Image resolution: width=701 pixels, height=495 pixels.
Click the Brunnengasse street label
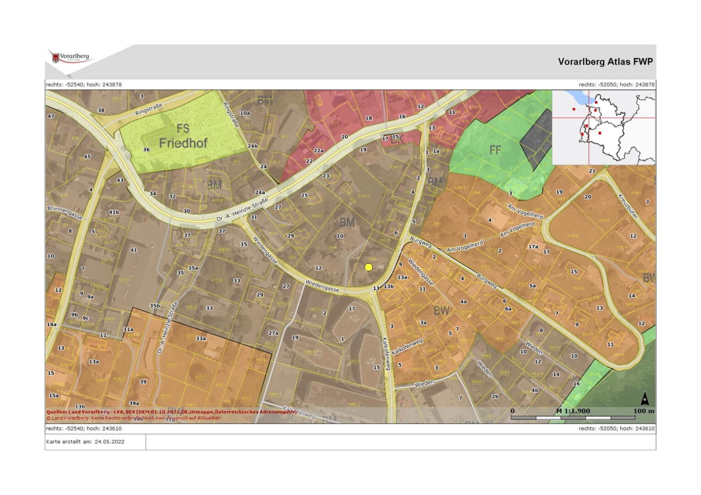[x=65, y=213]
